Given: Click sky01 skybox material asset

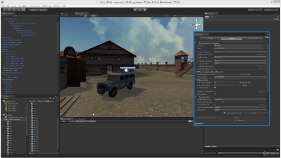Looking at the screenshot, I should [x=35, y=118].
